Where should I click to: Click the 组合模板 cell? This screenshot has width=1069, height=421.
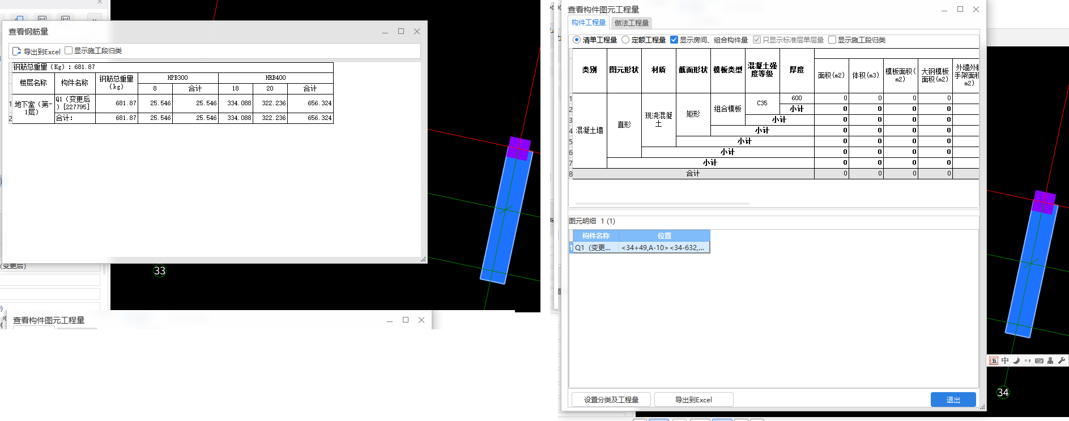(727, 109)
